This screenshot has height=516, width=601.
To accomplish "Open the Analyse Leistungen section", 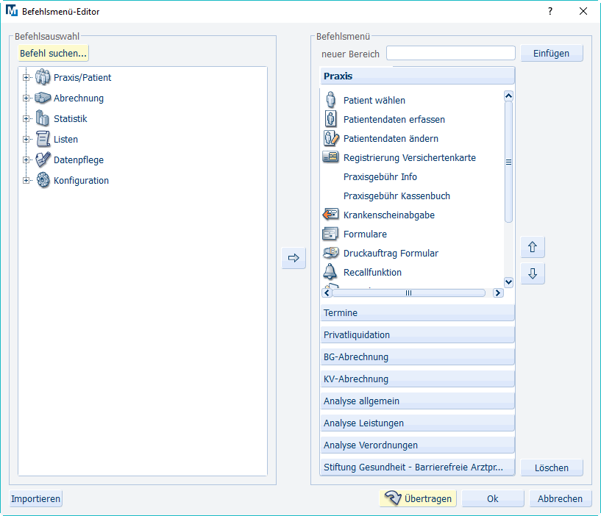I will (x=417, y=423).
